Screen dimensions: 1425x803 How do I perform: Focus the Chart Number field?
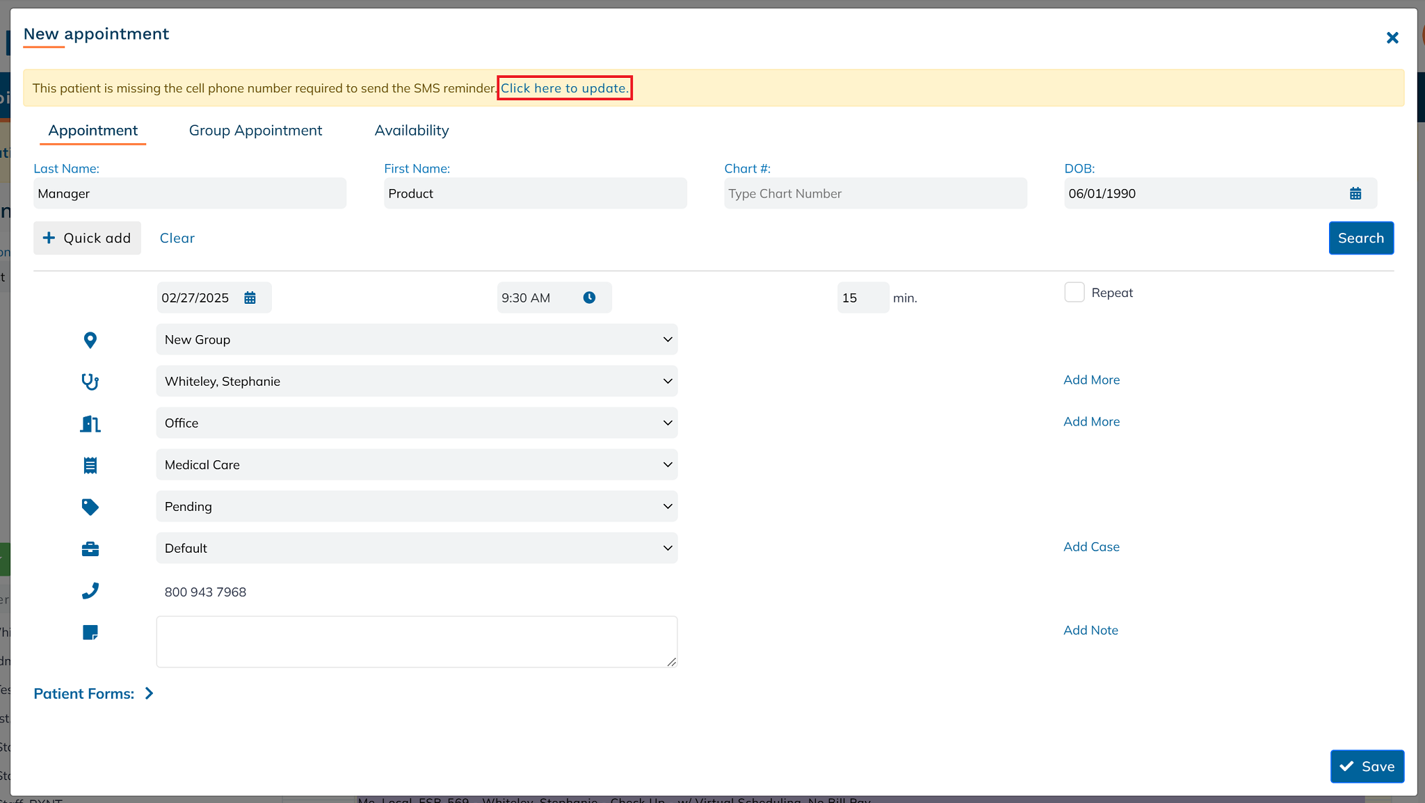pos(876,193)
